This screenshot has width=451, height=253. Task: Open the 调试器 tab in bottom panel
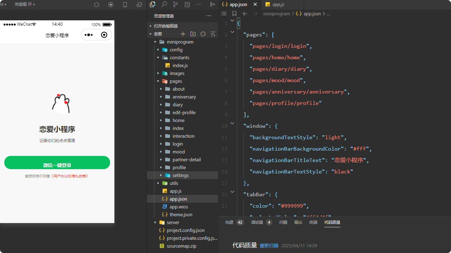point(257,222)
